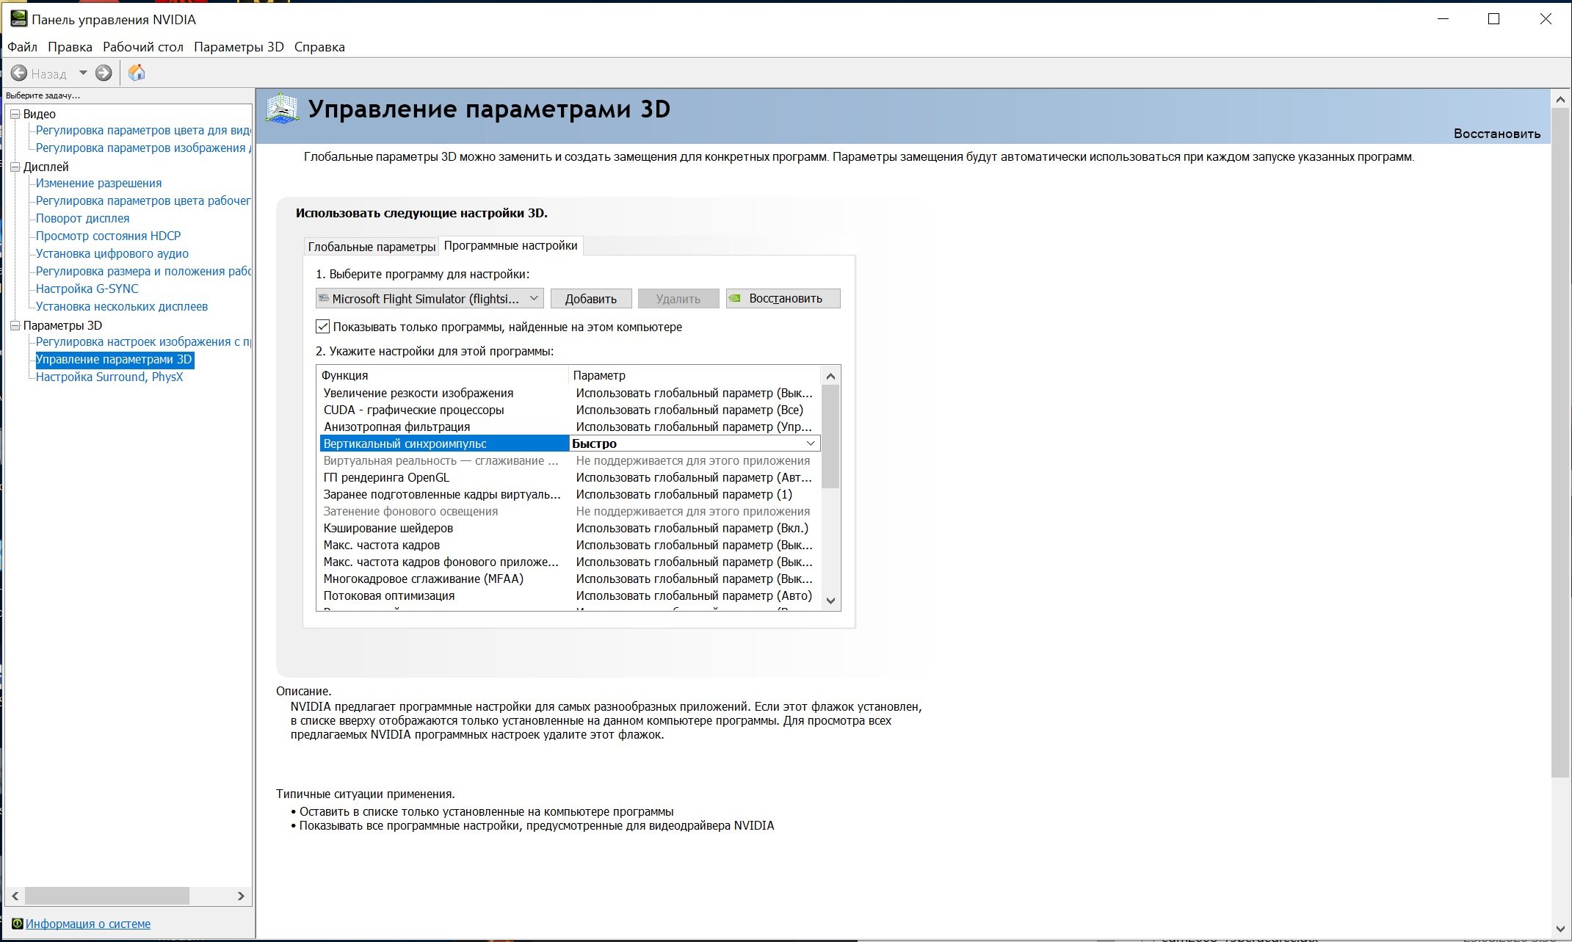The width and height of the screenshot is (1572, 942).
Task: Click left panel horizontal scroll left arrow
Action: point(15,896)
